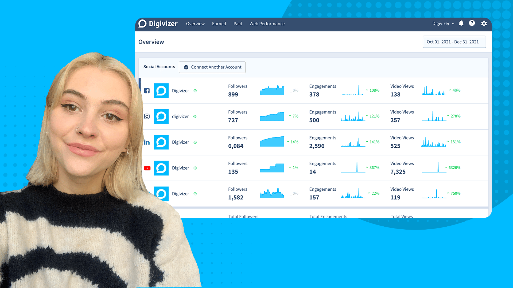Click the 278% video views increase
This screenshot has width=513, height=288.
454,116
